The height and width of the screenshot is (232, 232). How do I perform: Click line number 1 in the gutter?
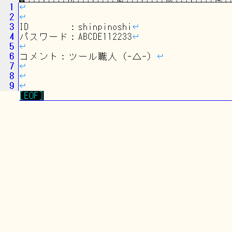(12, 7)
